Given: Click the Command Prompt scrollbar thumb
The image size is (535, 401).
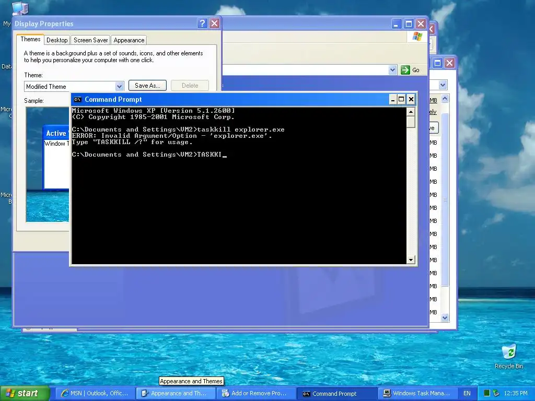Looking at the screenshot, I should pyautogui.click(x=411, y=122).
